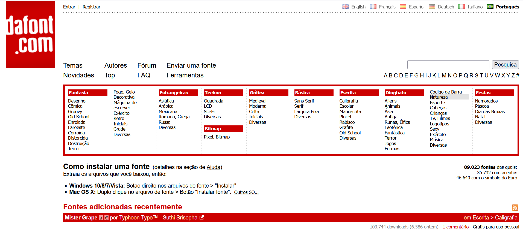Switch site language to Deutsch text link
Viewport: 523px width, 229px height.
446,7
